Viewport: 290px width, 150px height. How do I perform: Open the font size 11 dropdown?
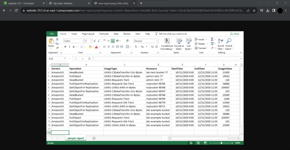pos(91,41)
